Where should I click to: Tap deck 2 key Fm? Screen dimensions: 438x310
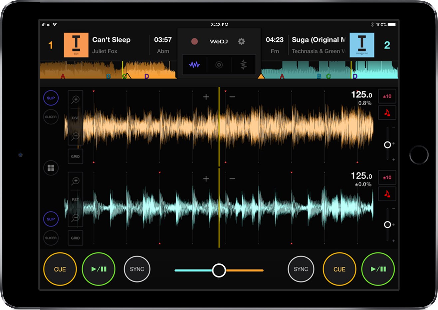(x=275, y=51)
